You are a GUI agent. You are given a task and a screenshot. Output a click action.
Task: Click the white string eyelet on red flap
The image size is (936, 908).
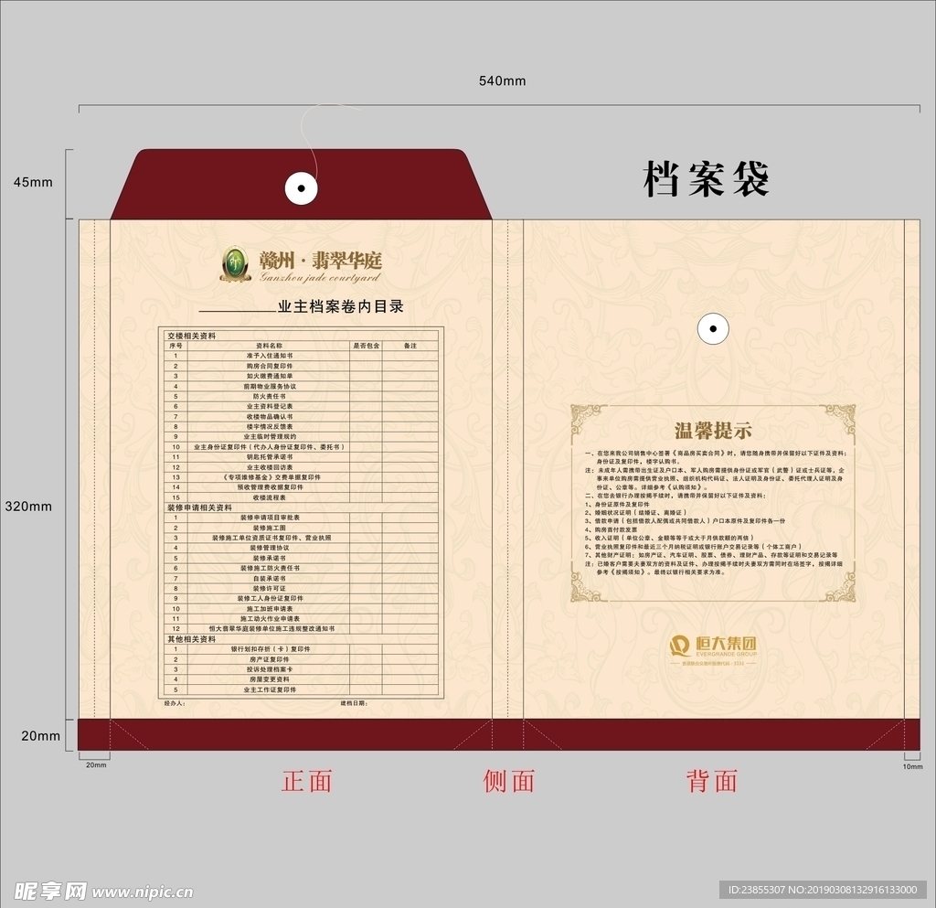click(300, 189)
